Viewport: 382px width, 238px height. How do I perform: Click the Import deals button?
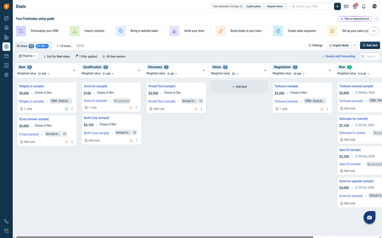coord(339,45)
